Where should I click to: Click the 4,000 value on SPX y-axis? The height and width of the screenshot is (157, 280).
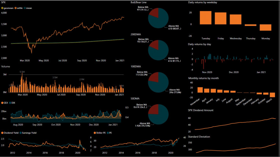click(x=4, y=13)
